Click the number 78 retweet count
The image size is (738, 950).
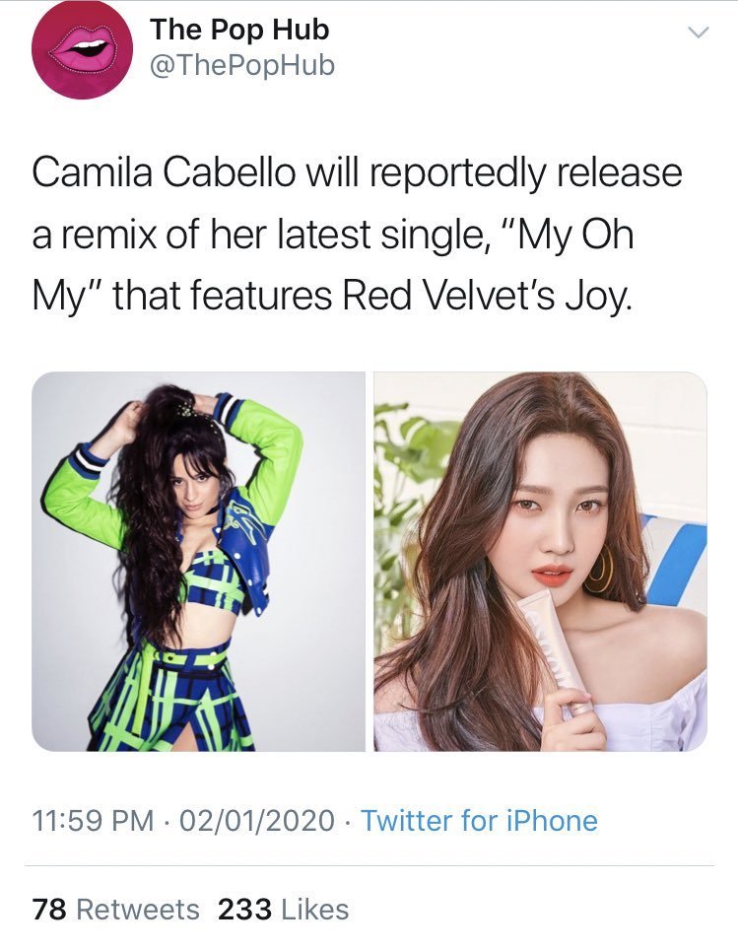(x=49, y=910)
